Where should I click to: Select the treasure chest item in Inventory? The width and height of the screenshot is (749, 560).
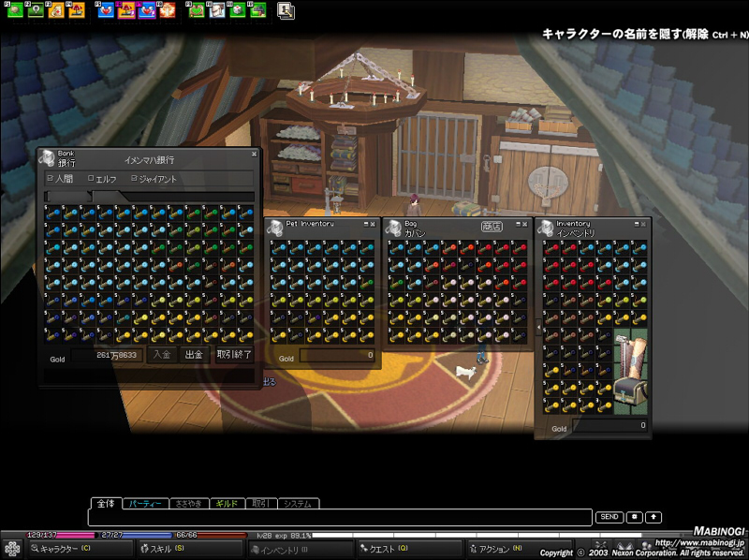coord(630,391)
